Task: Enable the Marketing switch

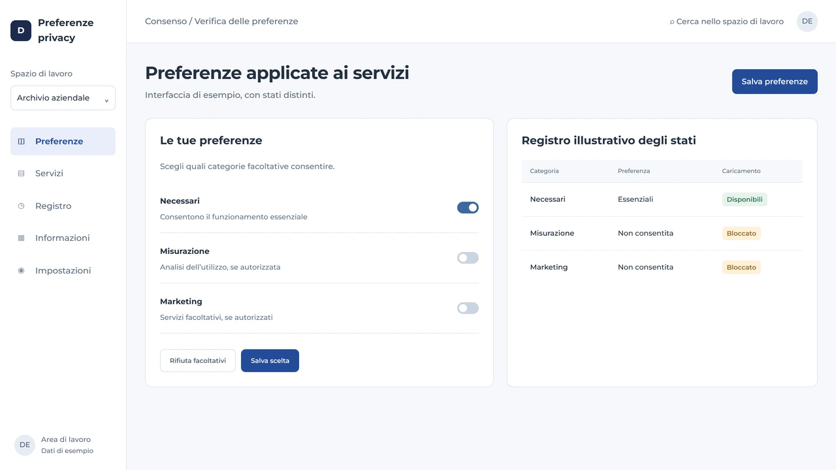Action: click(x=468, y=308)
